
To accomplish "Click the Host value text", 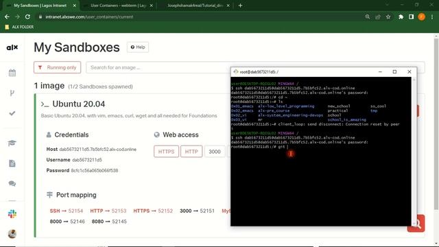I will tap(97, 150).
